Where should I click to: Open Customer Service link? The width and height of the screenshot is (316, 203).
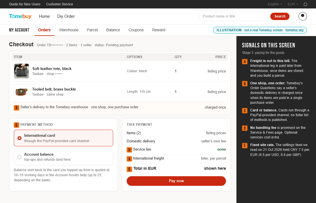60,4
